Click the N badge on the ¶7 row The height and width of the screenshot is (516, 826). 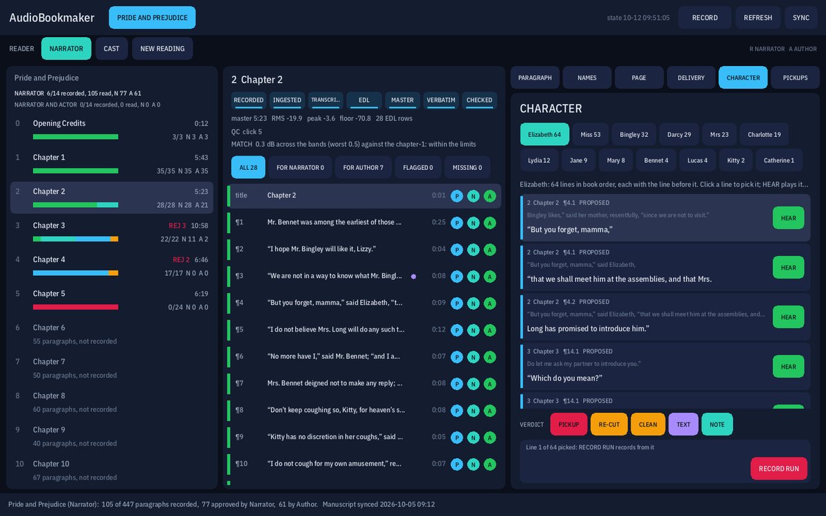pos(473,384)
